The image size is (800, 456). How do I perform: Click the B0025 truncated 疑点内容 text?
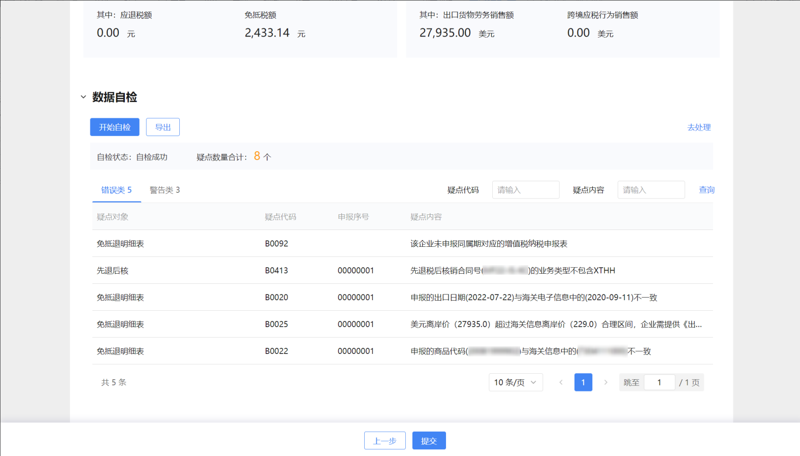click(x=556, y=324)
